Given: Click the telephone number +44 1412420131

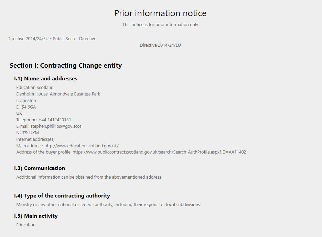Looking at the screenshot, I should pyautogui.click(x=55, y=120).
